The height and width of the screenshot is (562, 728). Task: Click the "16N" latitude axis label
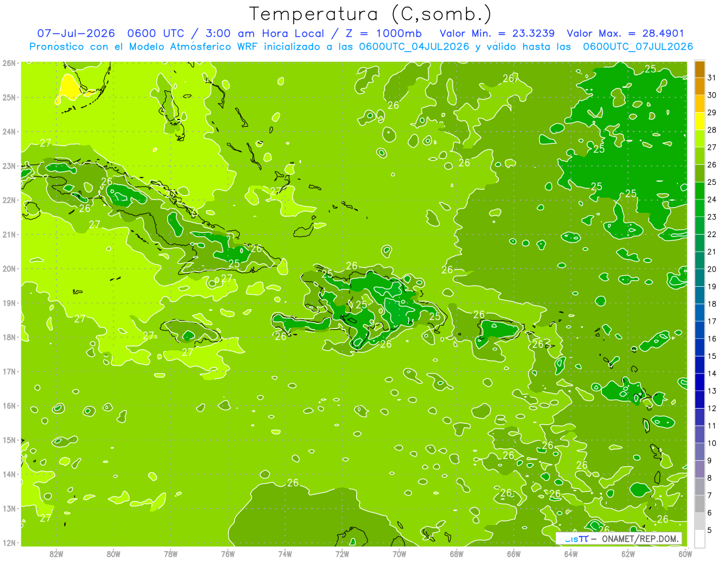(x=8, y=406)
